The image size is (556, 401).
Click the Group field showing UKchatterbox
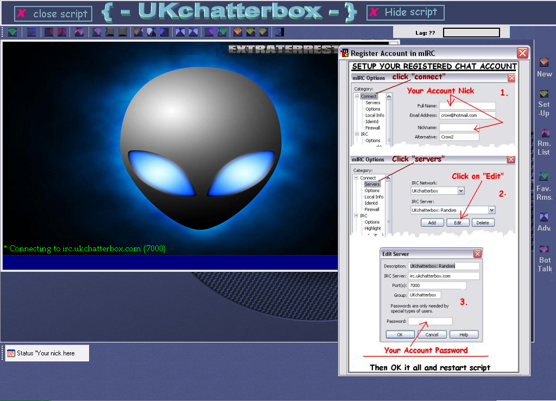pos(425,295)
